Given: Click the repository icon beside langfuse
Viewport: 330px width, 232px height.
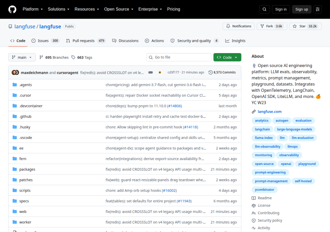Looking at the screenshot, I should [10, 26].
